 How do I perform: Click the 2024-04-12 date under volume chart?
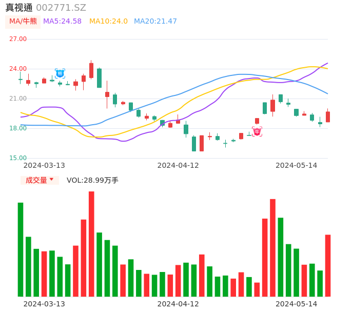(x=178, y=304)
